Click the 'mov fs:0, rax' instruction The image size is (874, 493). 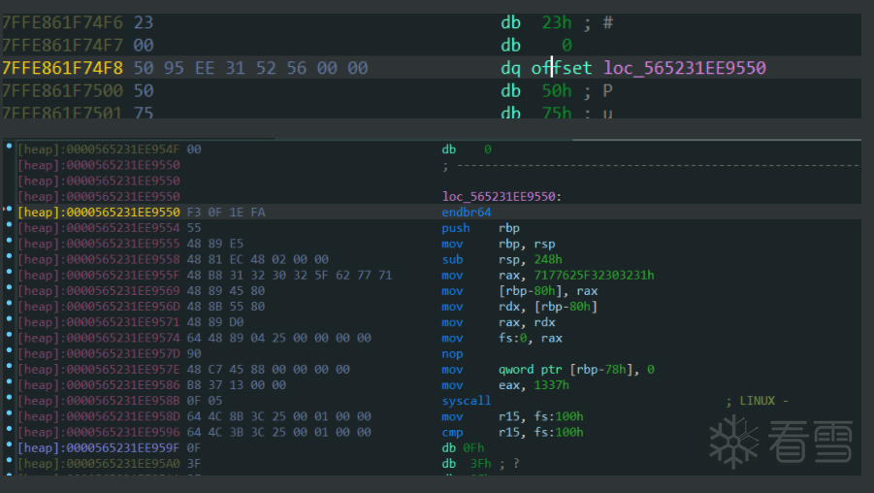click(502, 338)
